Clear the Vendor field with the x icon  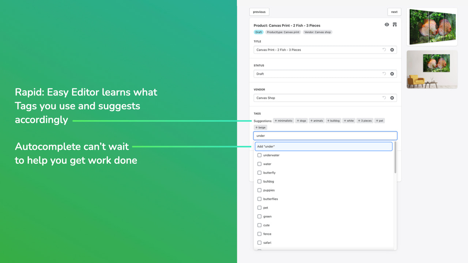click(392, 98)
